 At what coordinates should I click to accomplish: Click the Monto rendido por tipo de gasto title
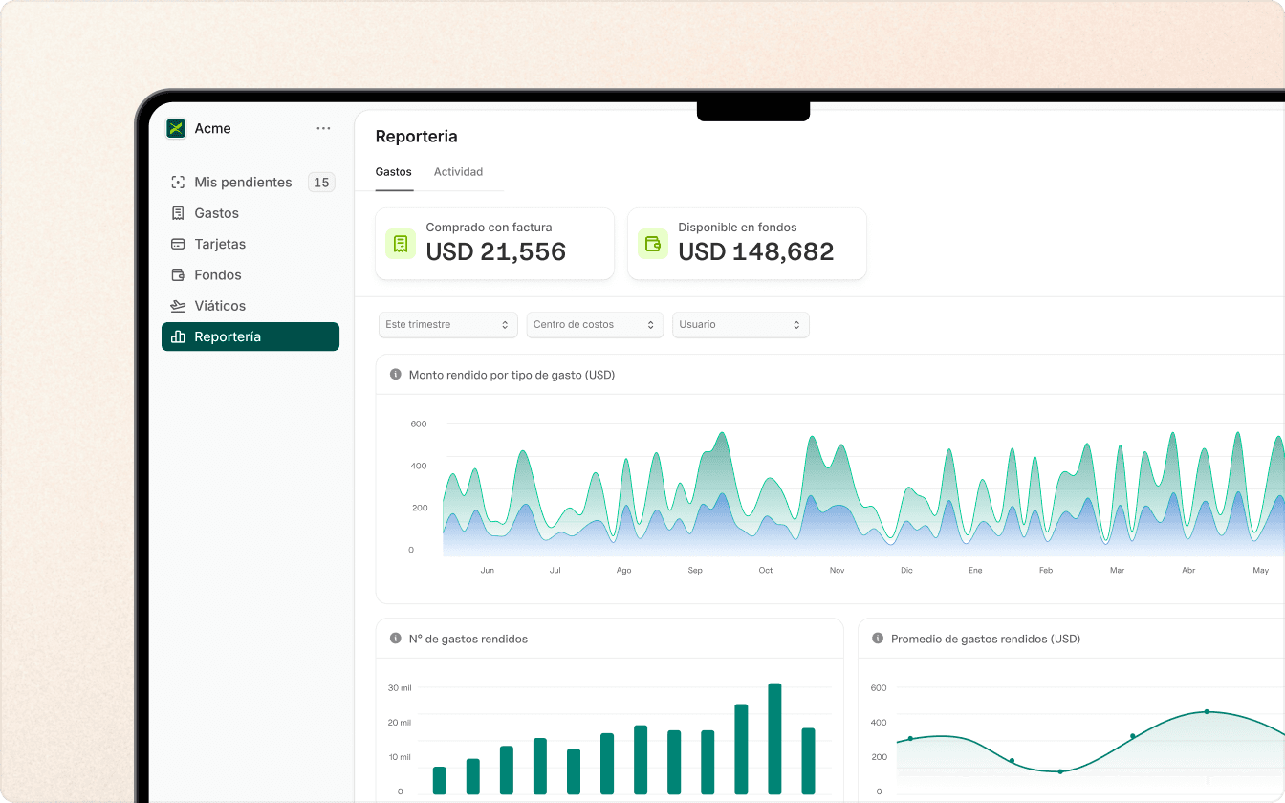(x=512, y=375)
